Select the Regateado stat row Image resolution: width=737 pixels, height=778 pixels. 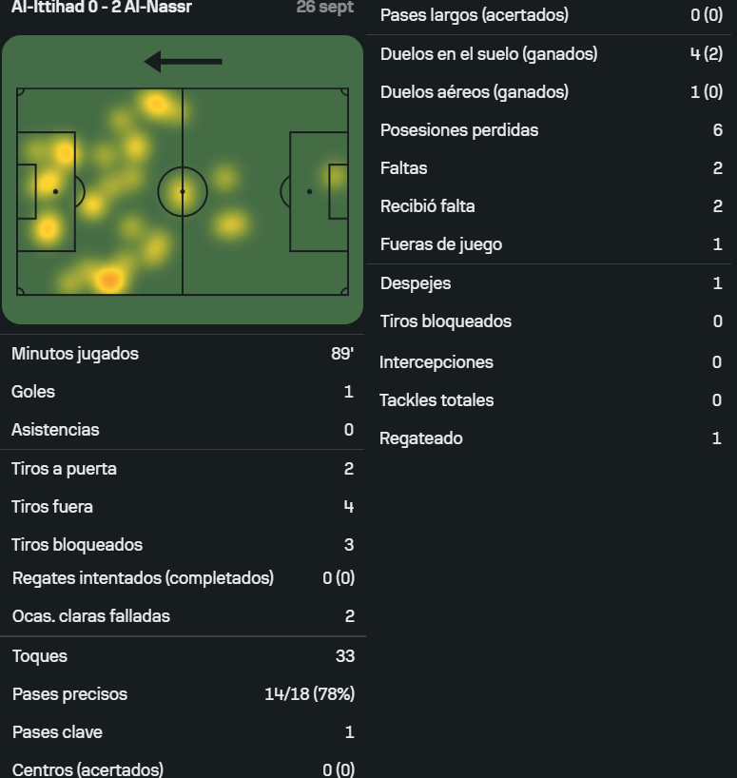point(551,438)
